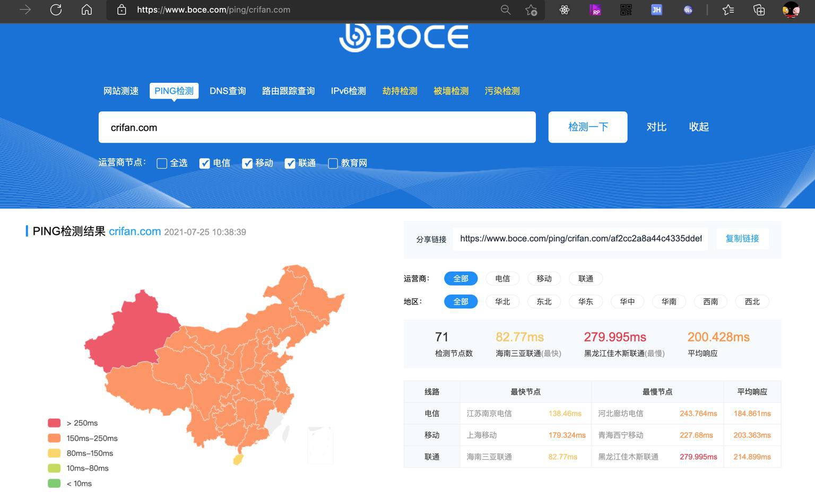Click the browser forward arrow
815x501 pixels.
[x=25, y=10]
